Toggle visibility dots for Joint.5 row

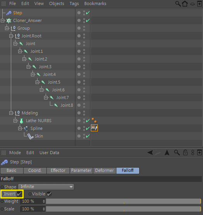click(84, 82)
